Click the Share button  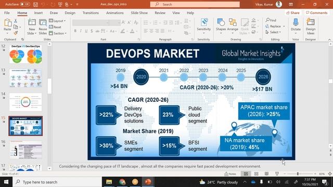(293, 12)
